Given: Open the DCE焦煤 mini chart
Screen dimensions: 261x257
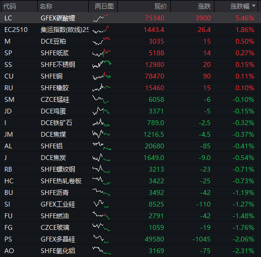Looking at the screenshot, I should (101, 134).
